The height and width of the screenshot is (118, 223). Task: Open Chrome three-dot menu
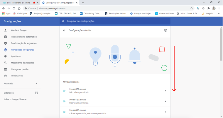pyautogui.click(x=219, y=8)
